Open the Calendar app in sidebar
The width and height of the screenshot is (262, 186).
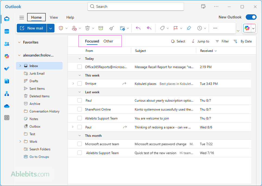tap(7, 31)
